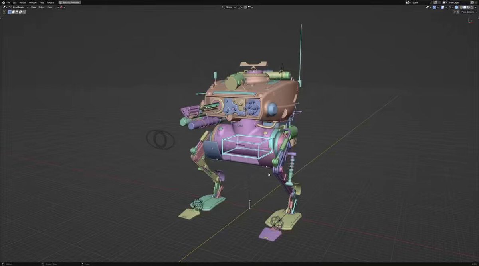Open the Help menu

click(42, 2)
